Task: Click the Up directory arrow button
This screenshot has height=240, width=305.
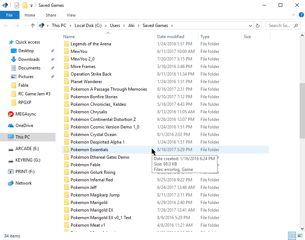Action: tap(33, 26)
